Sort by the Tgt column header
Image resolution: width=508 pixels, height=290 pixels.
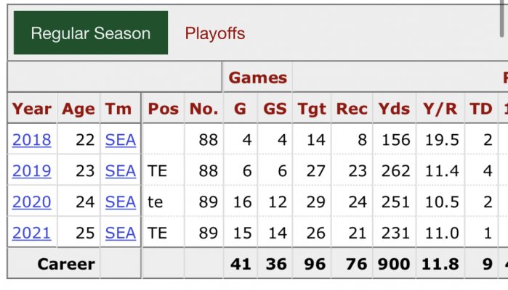click(312, 108)
